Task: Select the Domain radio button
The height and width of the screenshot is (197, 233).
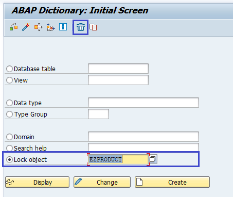Action: (x=9, y=137)
